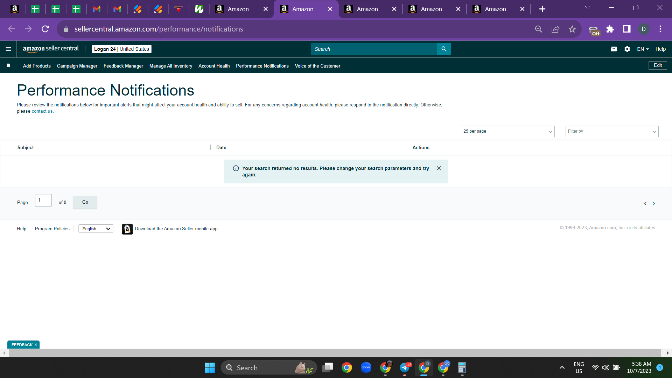The height and width of the screenshot is (378, 672).
Task: Open the Logan 24 United States account switcher
Action: coord(121,49)
